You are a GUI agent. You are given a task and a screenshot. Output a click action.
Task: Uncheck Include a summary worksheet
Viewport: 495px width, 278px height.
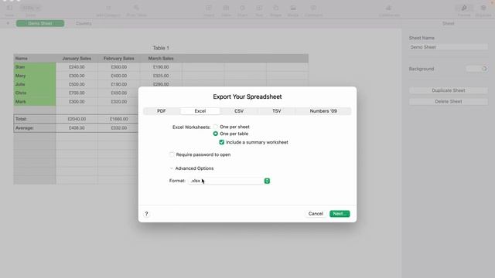coord(222,142)
